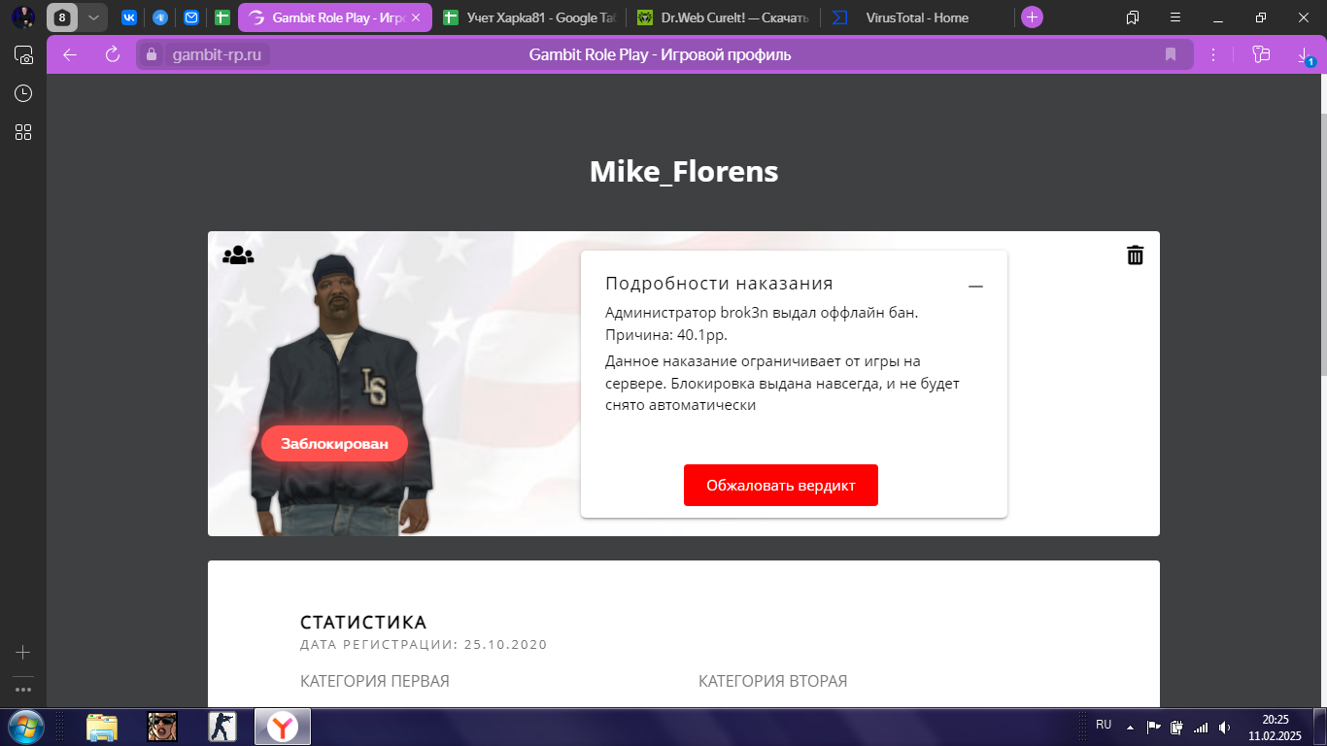This screenshot has width=1327, height=746.
Task: Open history clock icon in sidebar
Action: click(23, 93)
